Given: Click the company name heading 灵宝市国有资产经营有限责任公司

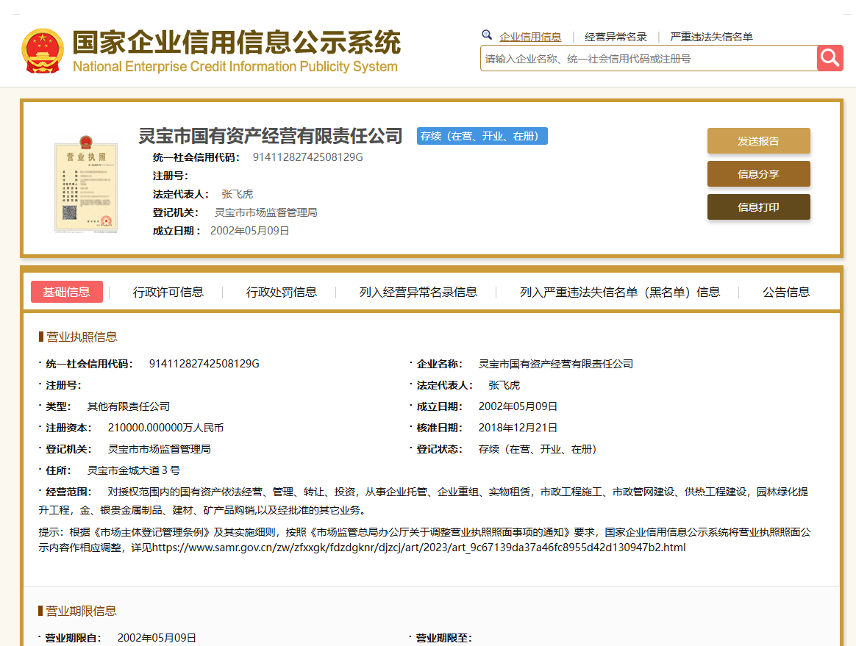Looking at the screenshot, I should point(270,136).
